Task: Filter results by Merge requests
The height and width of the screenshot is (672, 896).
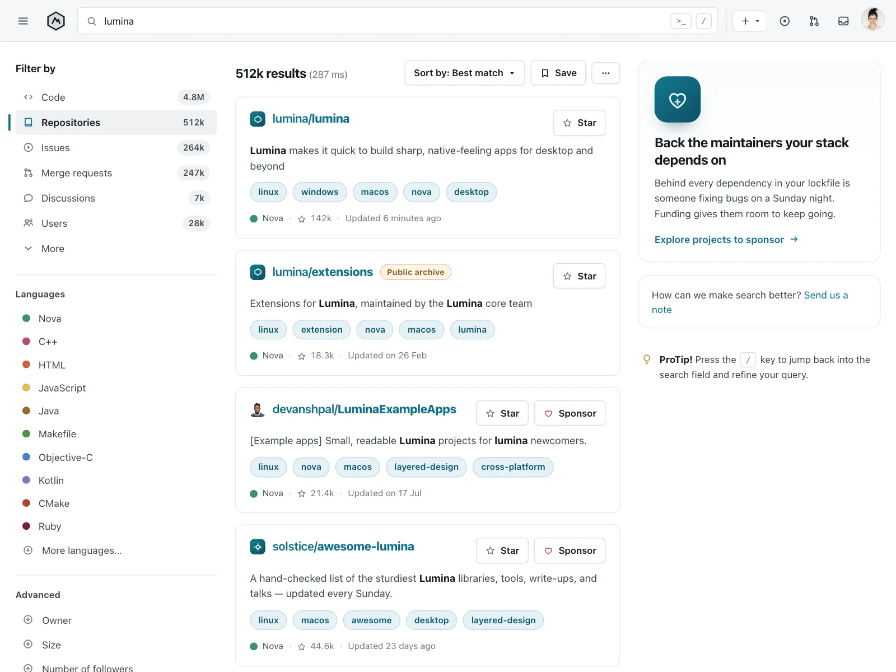Action: [116, 173]
